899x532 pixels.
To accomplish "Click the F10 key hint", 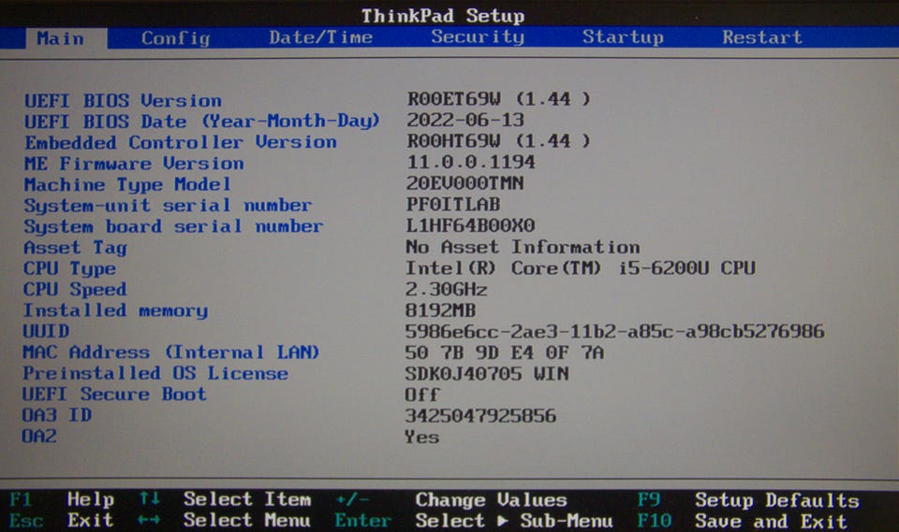I will (x=655, y=521).
